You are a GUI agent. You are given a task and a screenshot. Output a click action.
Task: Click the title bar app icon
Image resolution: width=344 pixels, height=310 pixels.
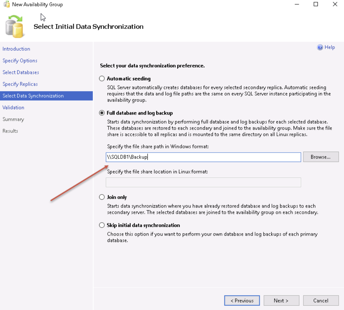point(7,4)
